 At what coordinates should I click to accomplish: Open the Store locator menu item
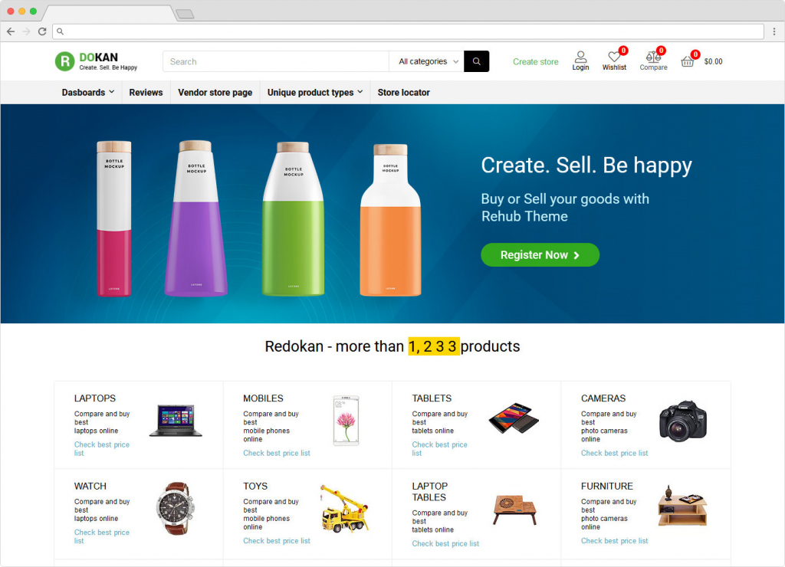coord(403,93)
